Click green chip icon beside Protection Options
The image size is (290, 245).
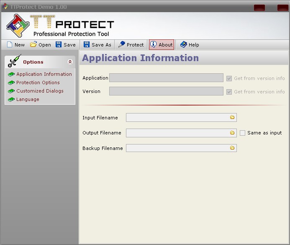(11, 83)
